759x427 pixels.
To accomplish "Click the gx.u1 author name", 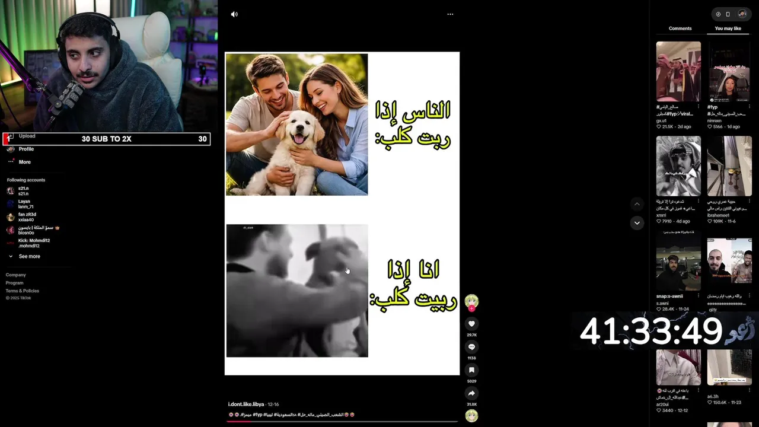I will pyautogui.click(x=661, y=120).
